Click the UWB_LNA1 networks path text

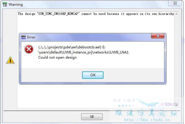click(x=83, y=52)
